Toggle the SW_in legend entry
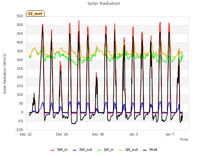The height and width of the screenshot is (156, 208). pyautogui.click(x=59, y=150)
